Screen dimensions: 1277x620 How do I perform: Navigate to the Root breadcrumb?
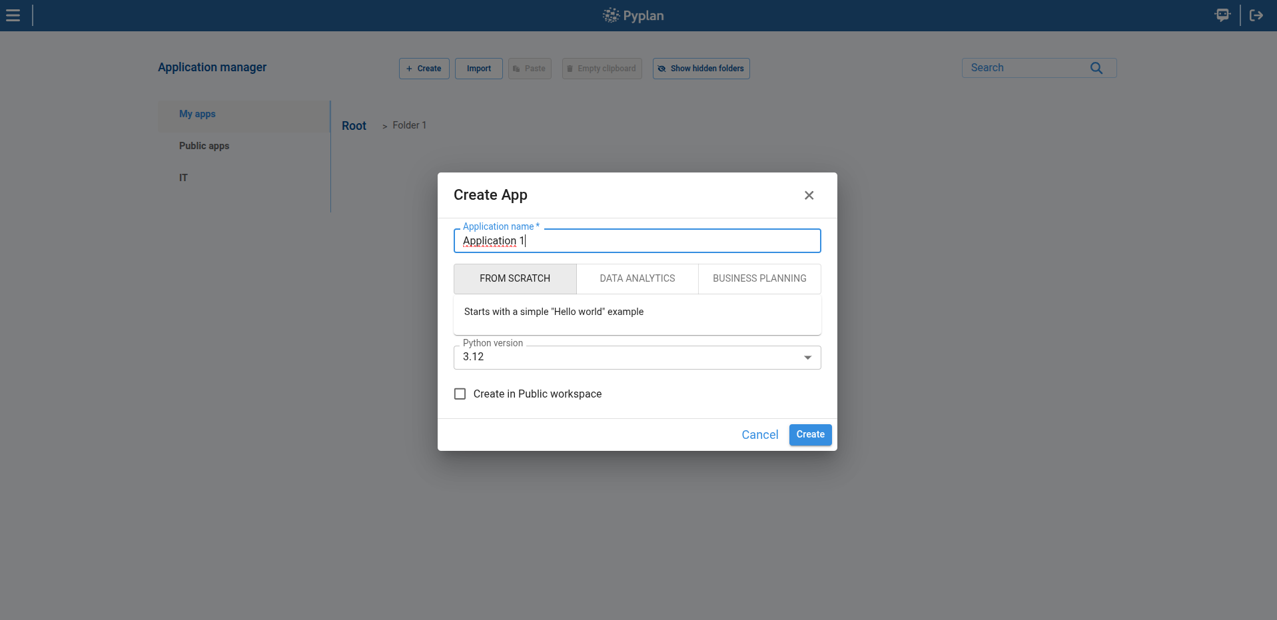coord(354,125)
